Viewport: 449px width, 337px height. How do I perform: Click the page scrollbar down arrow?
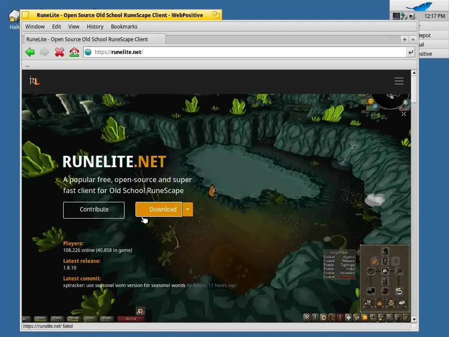414,319
